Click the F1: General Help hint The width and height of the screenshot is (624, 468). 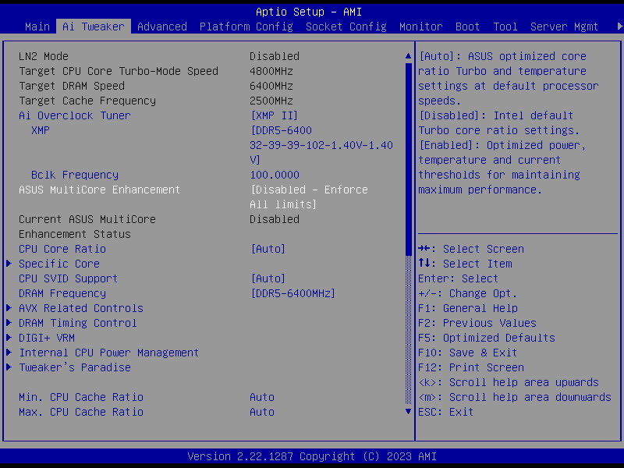[467, 308]
